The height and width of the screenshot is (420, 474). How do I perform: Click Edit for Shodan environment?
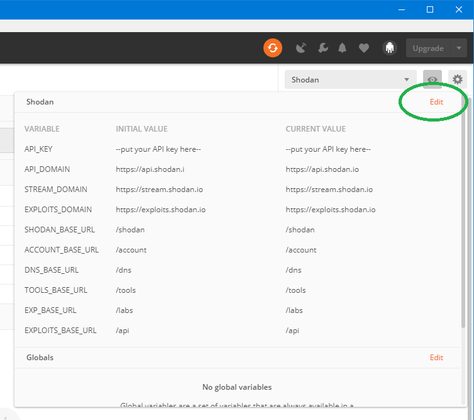[x=436, y=102]
